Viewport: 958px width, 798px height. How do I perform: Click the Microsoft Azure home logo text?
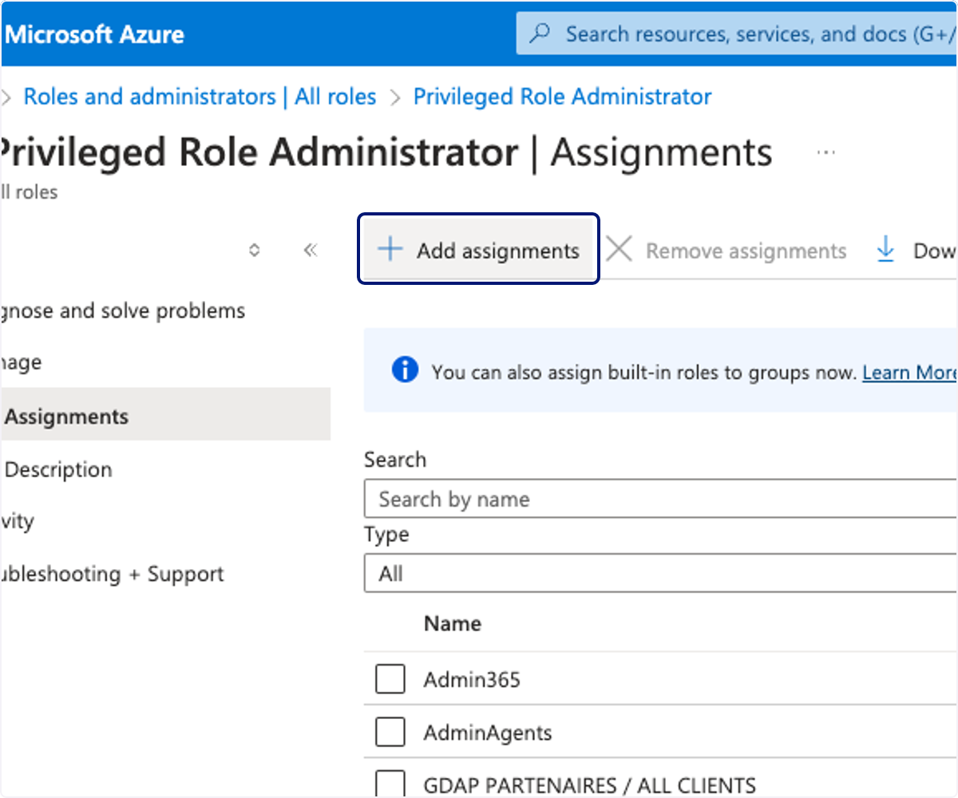click(94, 34)
